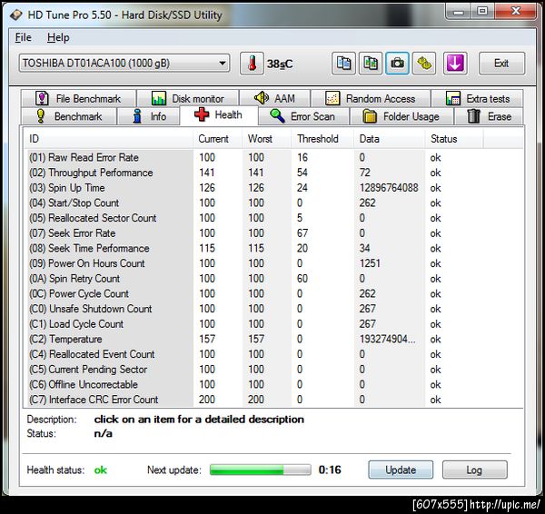Switch to the Random Access tab

tap(371, 98)
